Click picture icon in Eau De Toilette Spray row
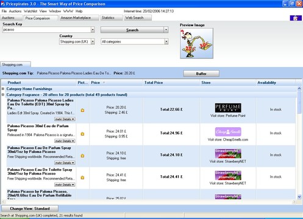Image resolution: width=303 pixels, height=219 pixels. click(82, 178)
